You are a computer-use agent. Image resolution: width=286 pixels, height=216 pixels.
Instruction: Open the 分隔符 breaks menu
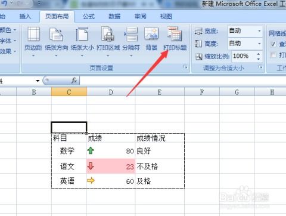coord(131,42)
